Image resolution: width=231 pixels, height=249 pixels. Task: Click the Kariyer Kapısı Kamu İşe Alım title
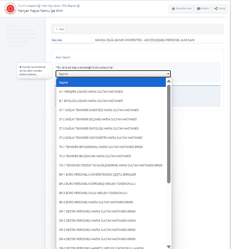coord(40,11)
